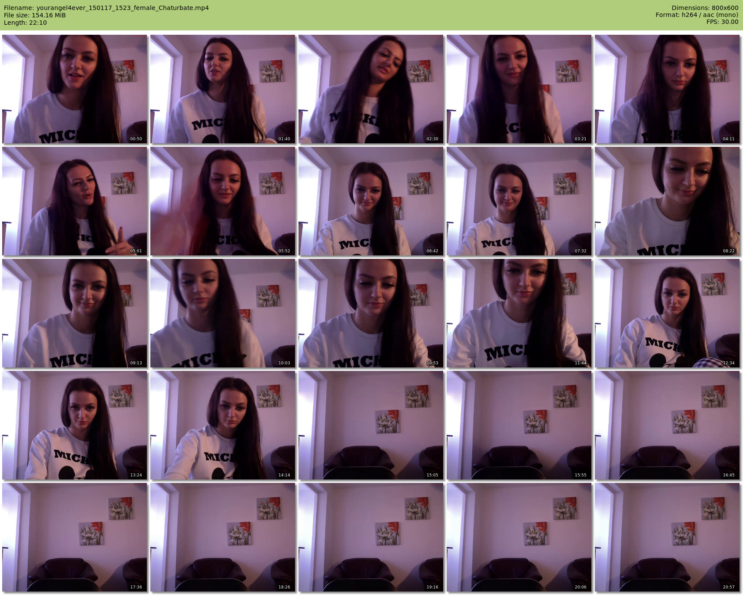Click the thumbnail timestamped 07:32
Image resolution: width=743 pixels, height=595 pixels.
[x=519, y=201]
